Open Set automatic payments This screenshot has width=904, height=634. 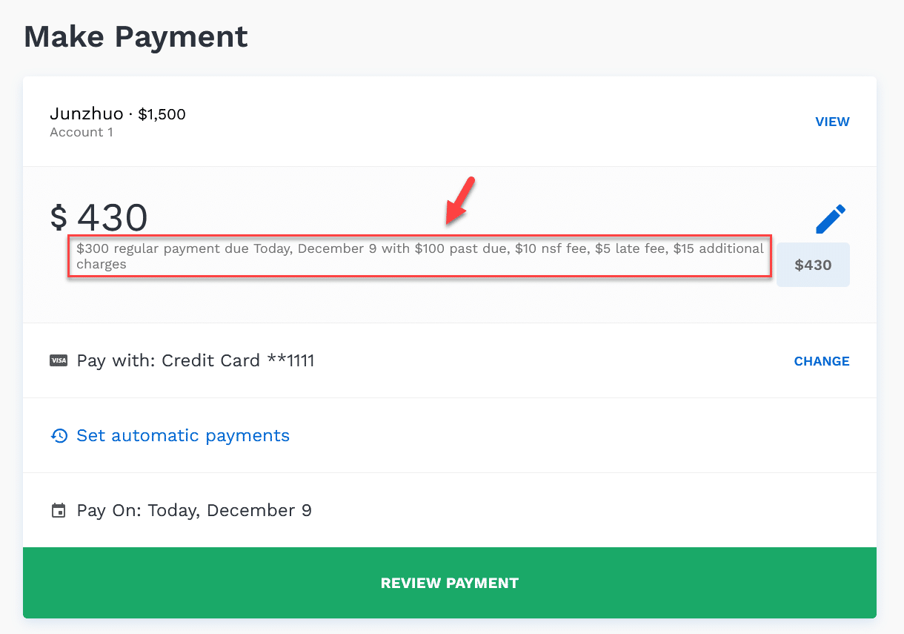coord(182,435)
